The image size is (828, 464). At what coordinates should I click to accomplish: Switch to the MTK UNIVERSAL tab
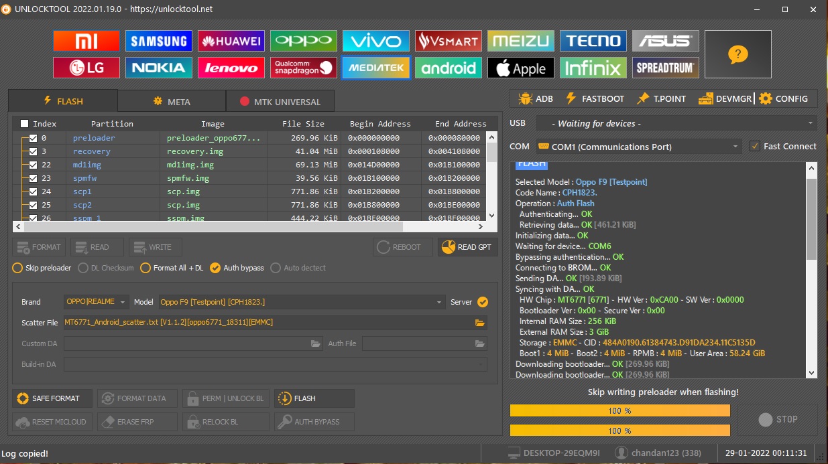click(x=280, y=102)
